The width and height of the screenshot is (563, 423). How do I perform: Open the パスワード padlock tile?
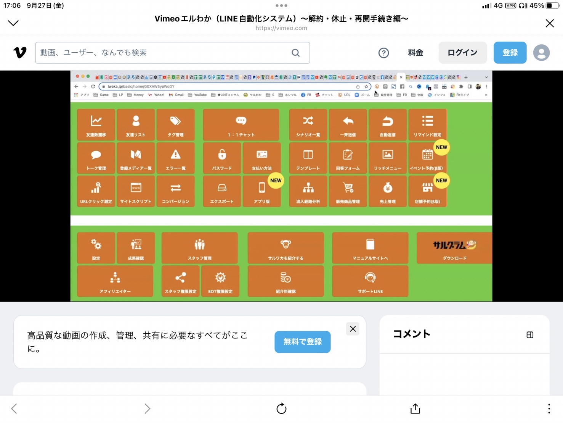point(222,158)
